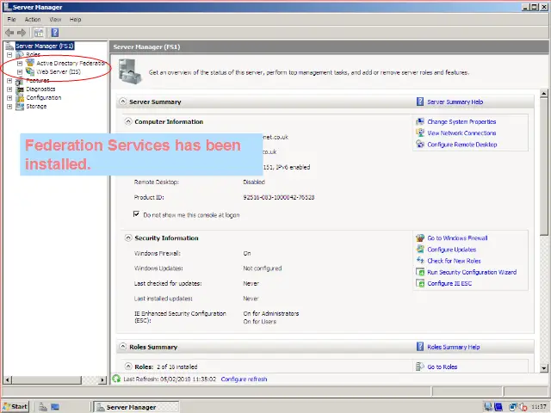Follow the Run Security Configuration Wizard link

tap(472, 272)
